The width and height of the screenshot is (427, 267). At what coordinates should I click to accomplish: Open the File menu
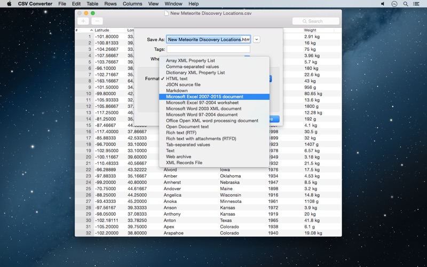62,4
